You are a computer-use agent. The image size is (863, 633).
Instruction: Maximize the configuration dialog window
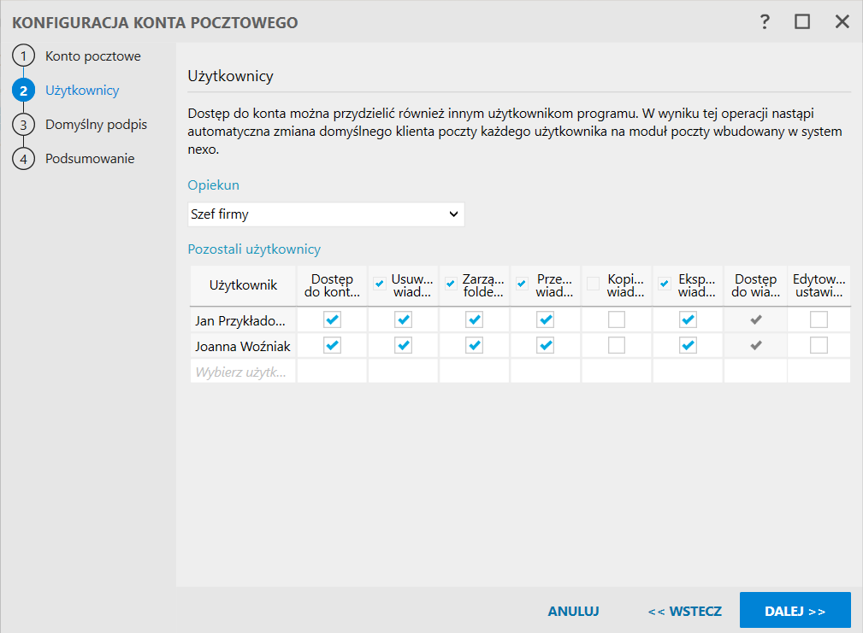point(802,22)
